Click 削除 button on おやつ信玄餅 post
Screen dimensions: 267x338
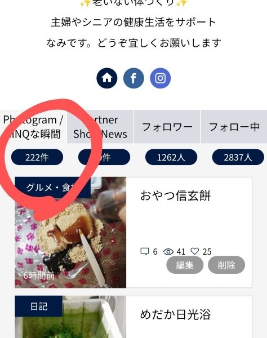click(226, 265)
